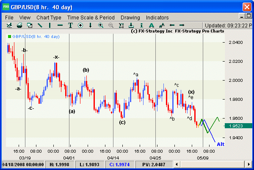Select the horizontal line drawing tool
Image resolution: width=254 pixels, height=170 pixels.
point(60,25)
